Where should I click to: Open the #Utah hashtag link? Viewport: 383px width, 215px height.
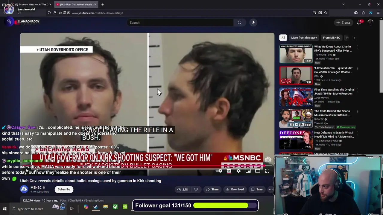click(63, 200)
